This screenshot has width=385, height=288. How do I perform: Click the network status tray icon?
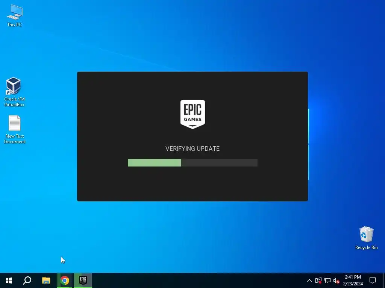[x=327, y=280]
